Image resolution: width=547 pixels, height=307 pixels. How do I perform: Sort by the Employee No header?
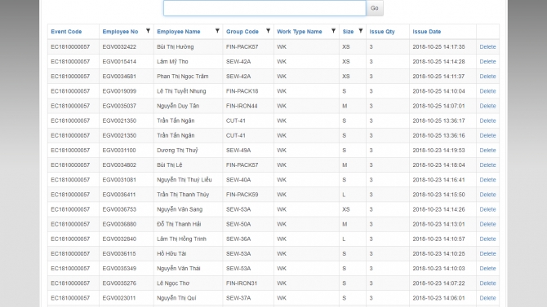pyautogui.click(x=120, y=32)
